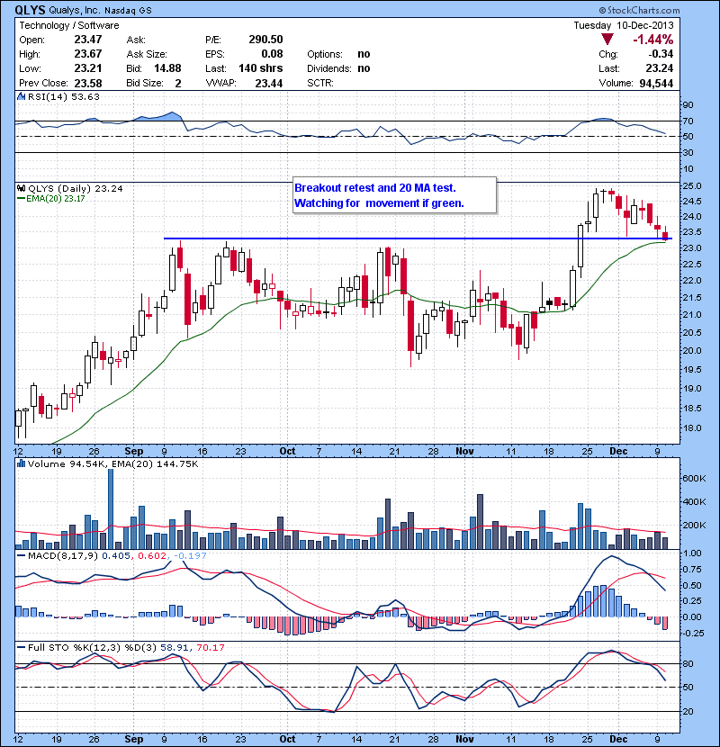Click the green EMA(20) legend dash
The image size is (720, 747).
[21, 198]
